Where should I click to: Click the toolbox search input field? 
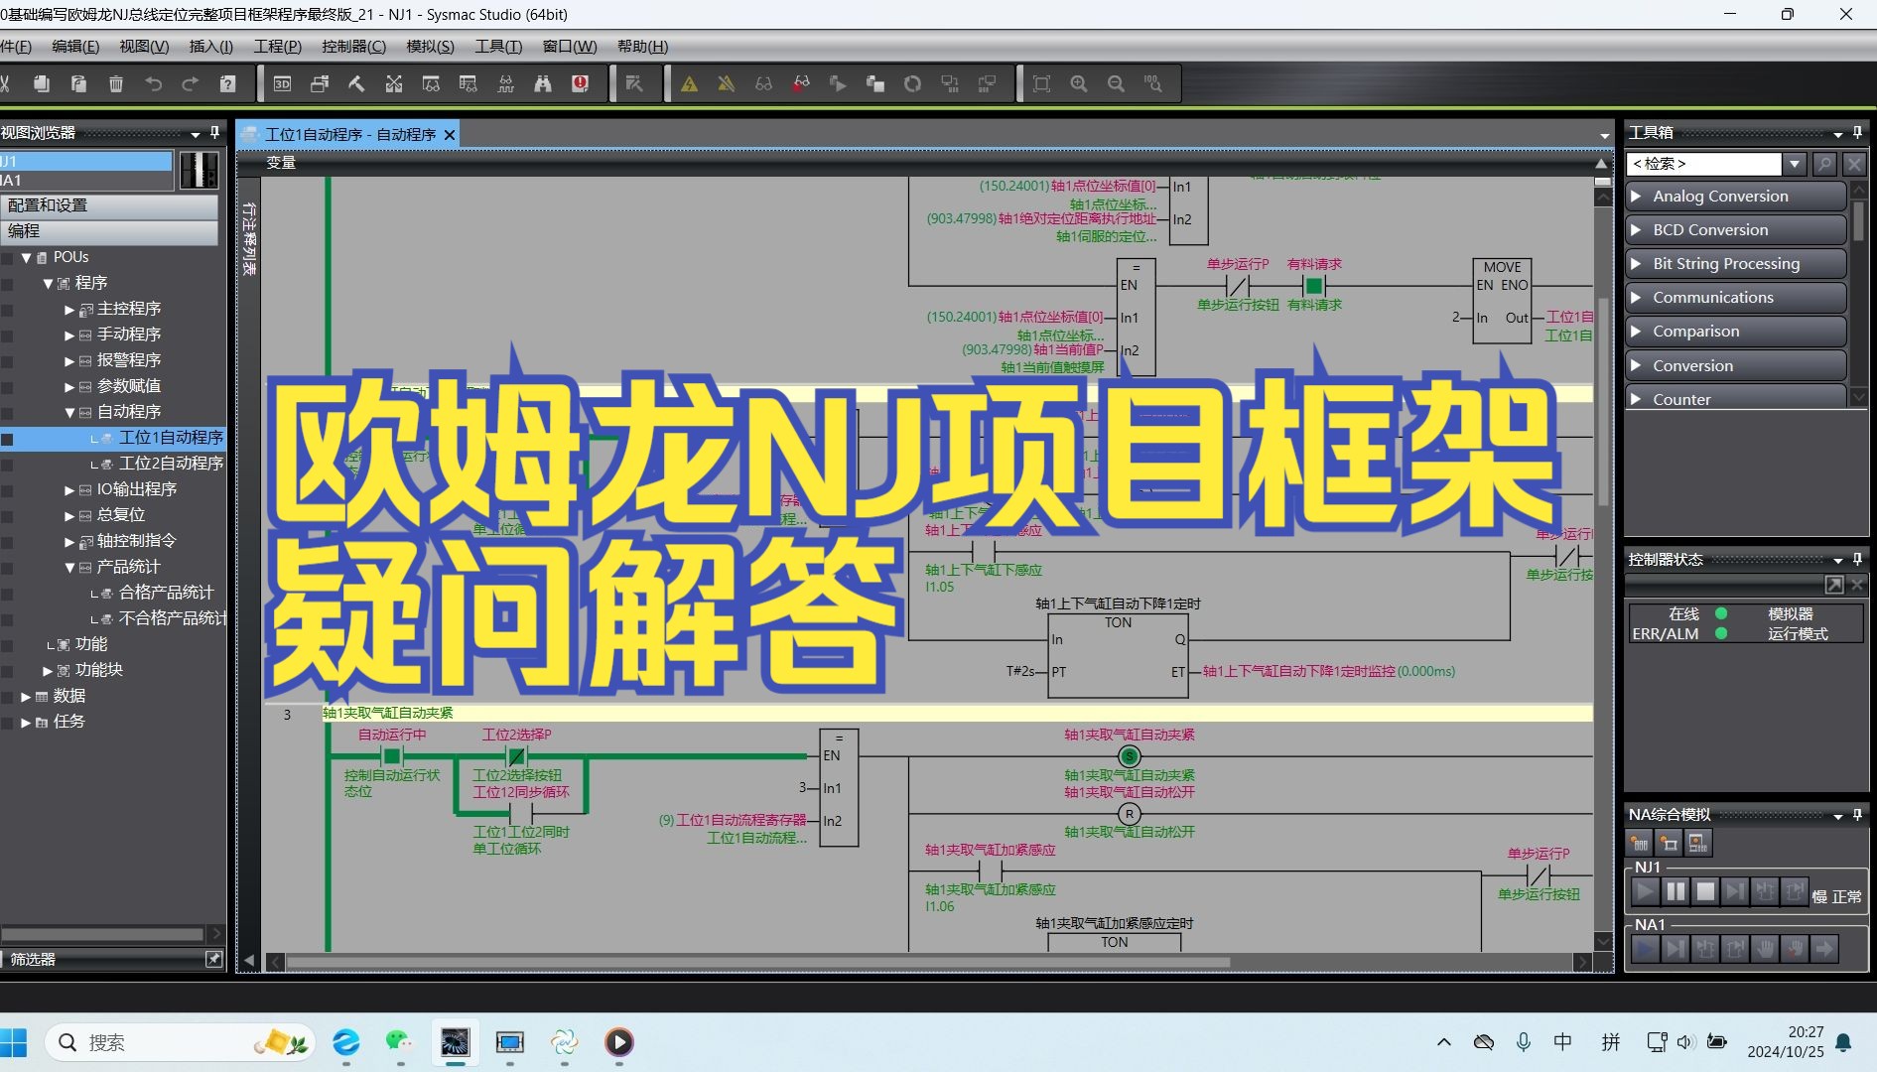pos(1704,164)
